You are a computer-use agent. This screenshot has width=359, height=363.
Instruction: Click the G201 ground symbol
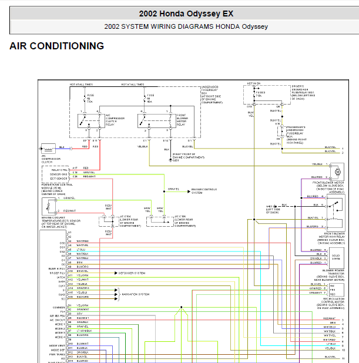point(171,160)
